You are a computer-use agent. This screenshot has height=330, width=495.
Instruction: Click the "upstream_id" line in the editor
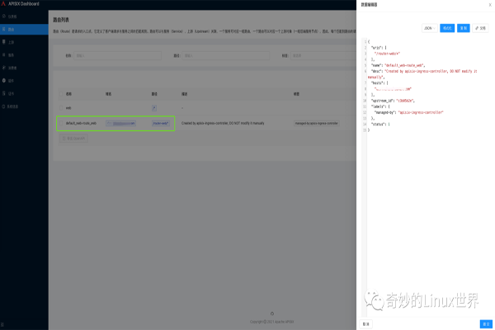tap(393, 101)
